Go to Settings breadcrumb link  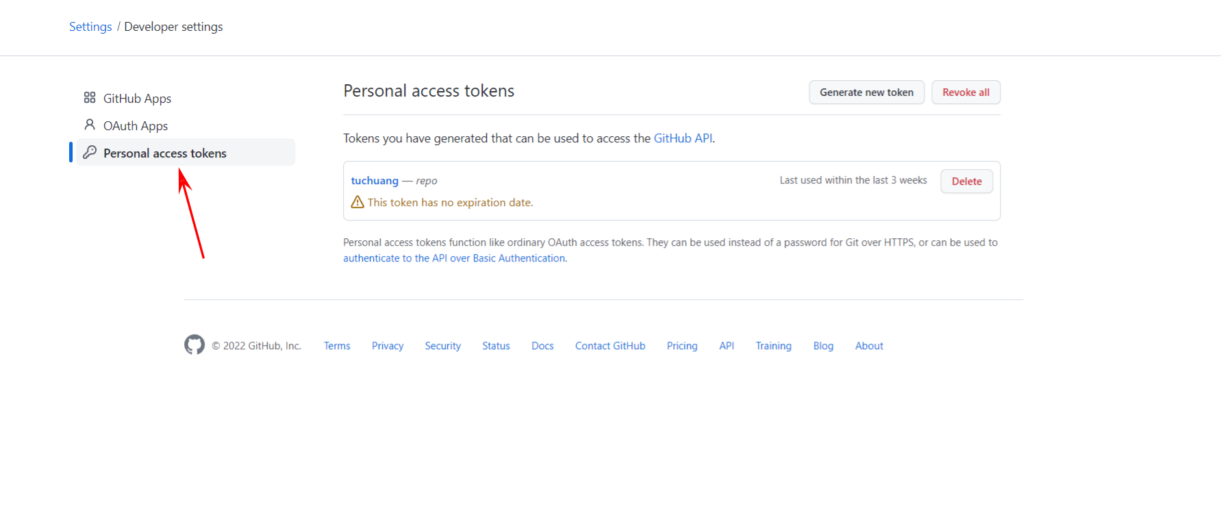[90, 27]
